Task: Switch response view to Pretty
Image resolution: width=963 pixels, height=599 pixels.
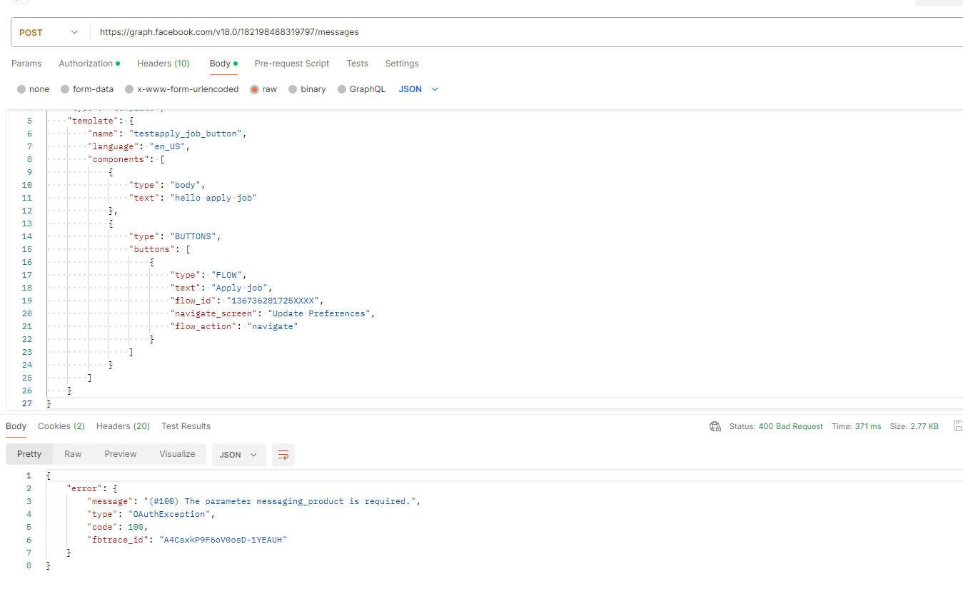Action: pyautogui.click(x=29, y=454)
